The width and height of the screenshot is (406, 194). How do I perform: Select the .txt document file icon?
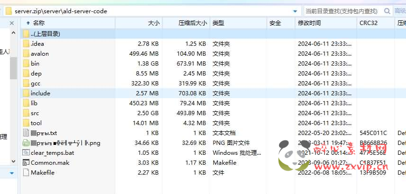[x=26, y=133]
